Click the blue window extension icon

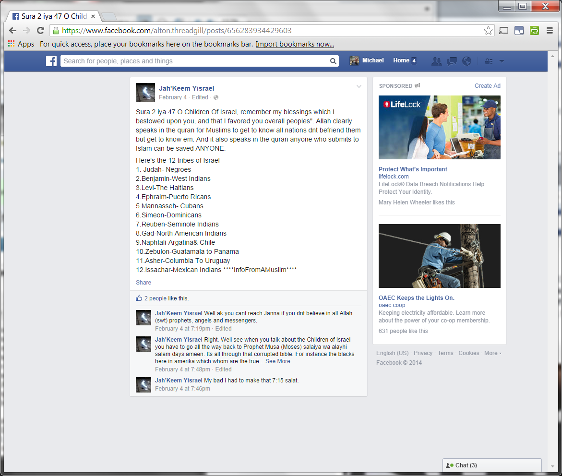pos(519,31)
